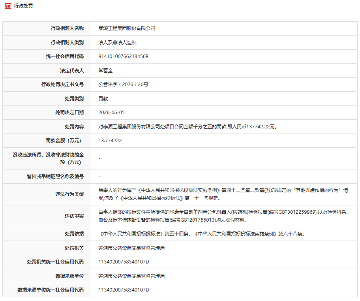Click the 处罚内容 penalty description text

coord(187,127)
